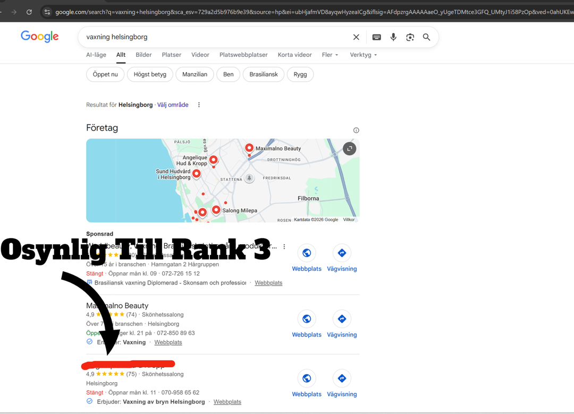Screen dimensions: 574x414
Task: Open three-dot menu on sponsored listing
Action: click(284, 246)
